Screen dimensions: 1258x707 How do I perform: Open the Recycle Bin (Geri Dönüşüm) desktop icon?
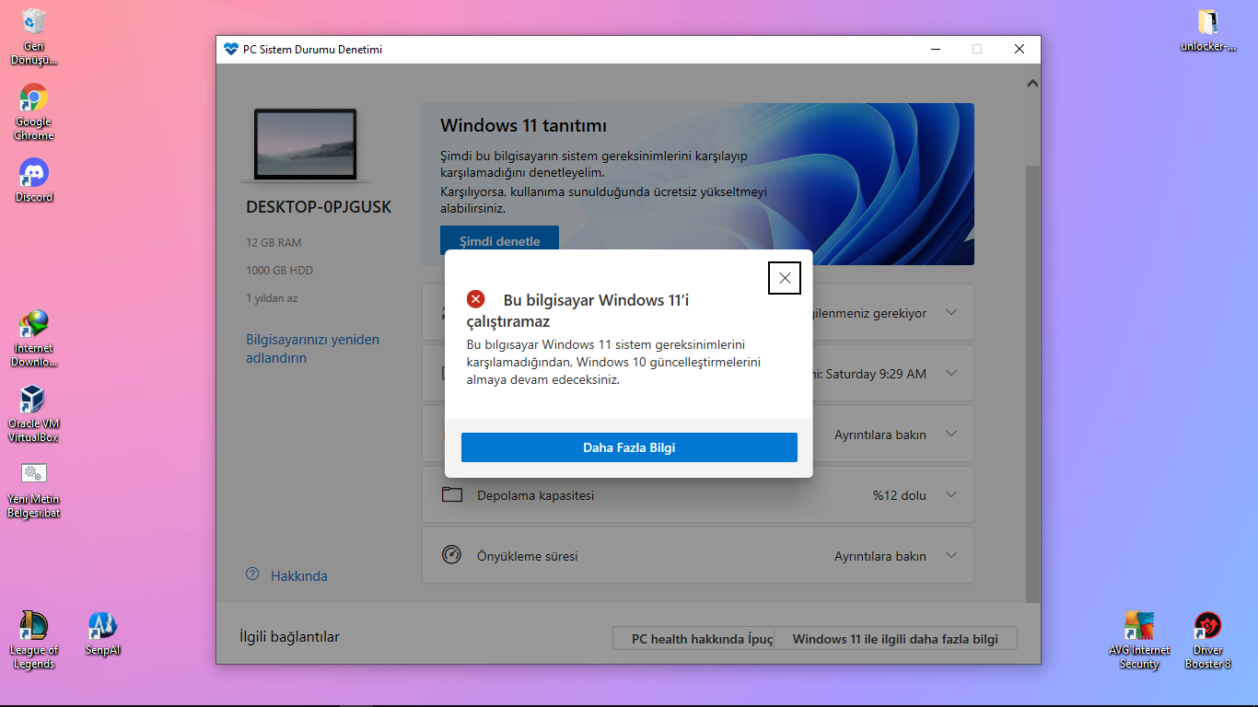click(34, 37)
